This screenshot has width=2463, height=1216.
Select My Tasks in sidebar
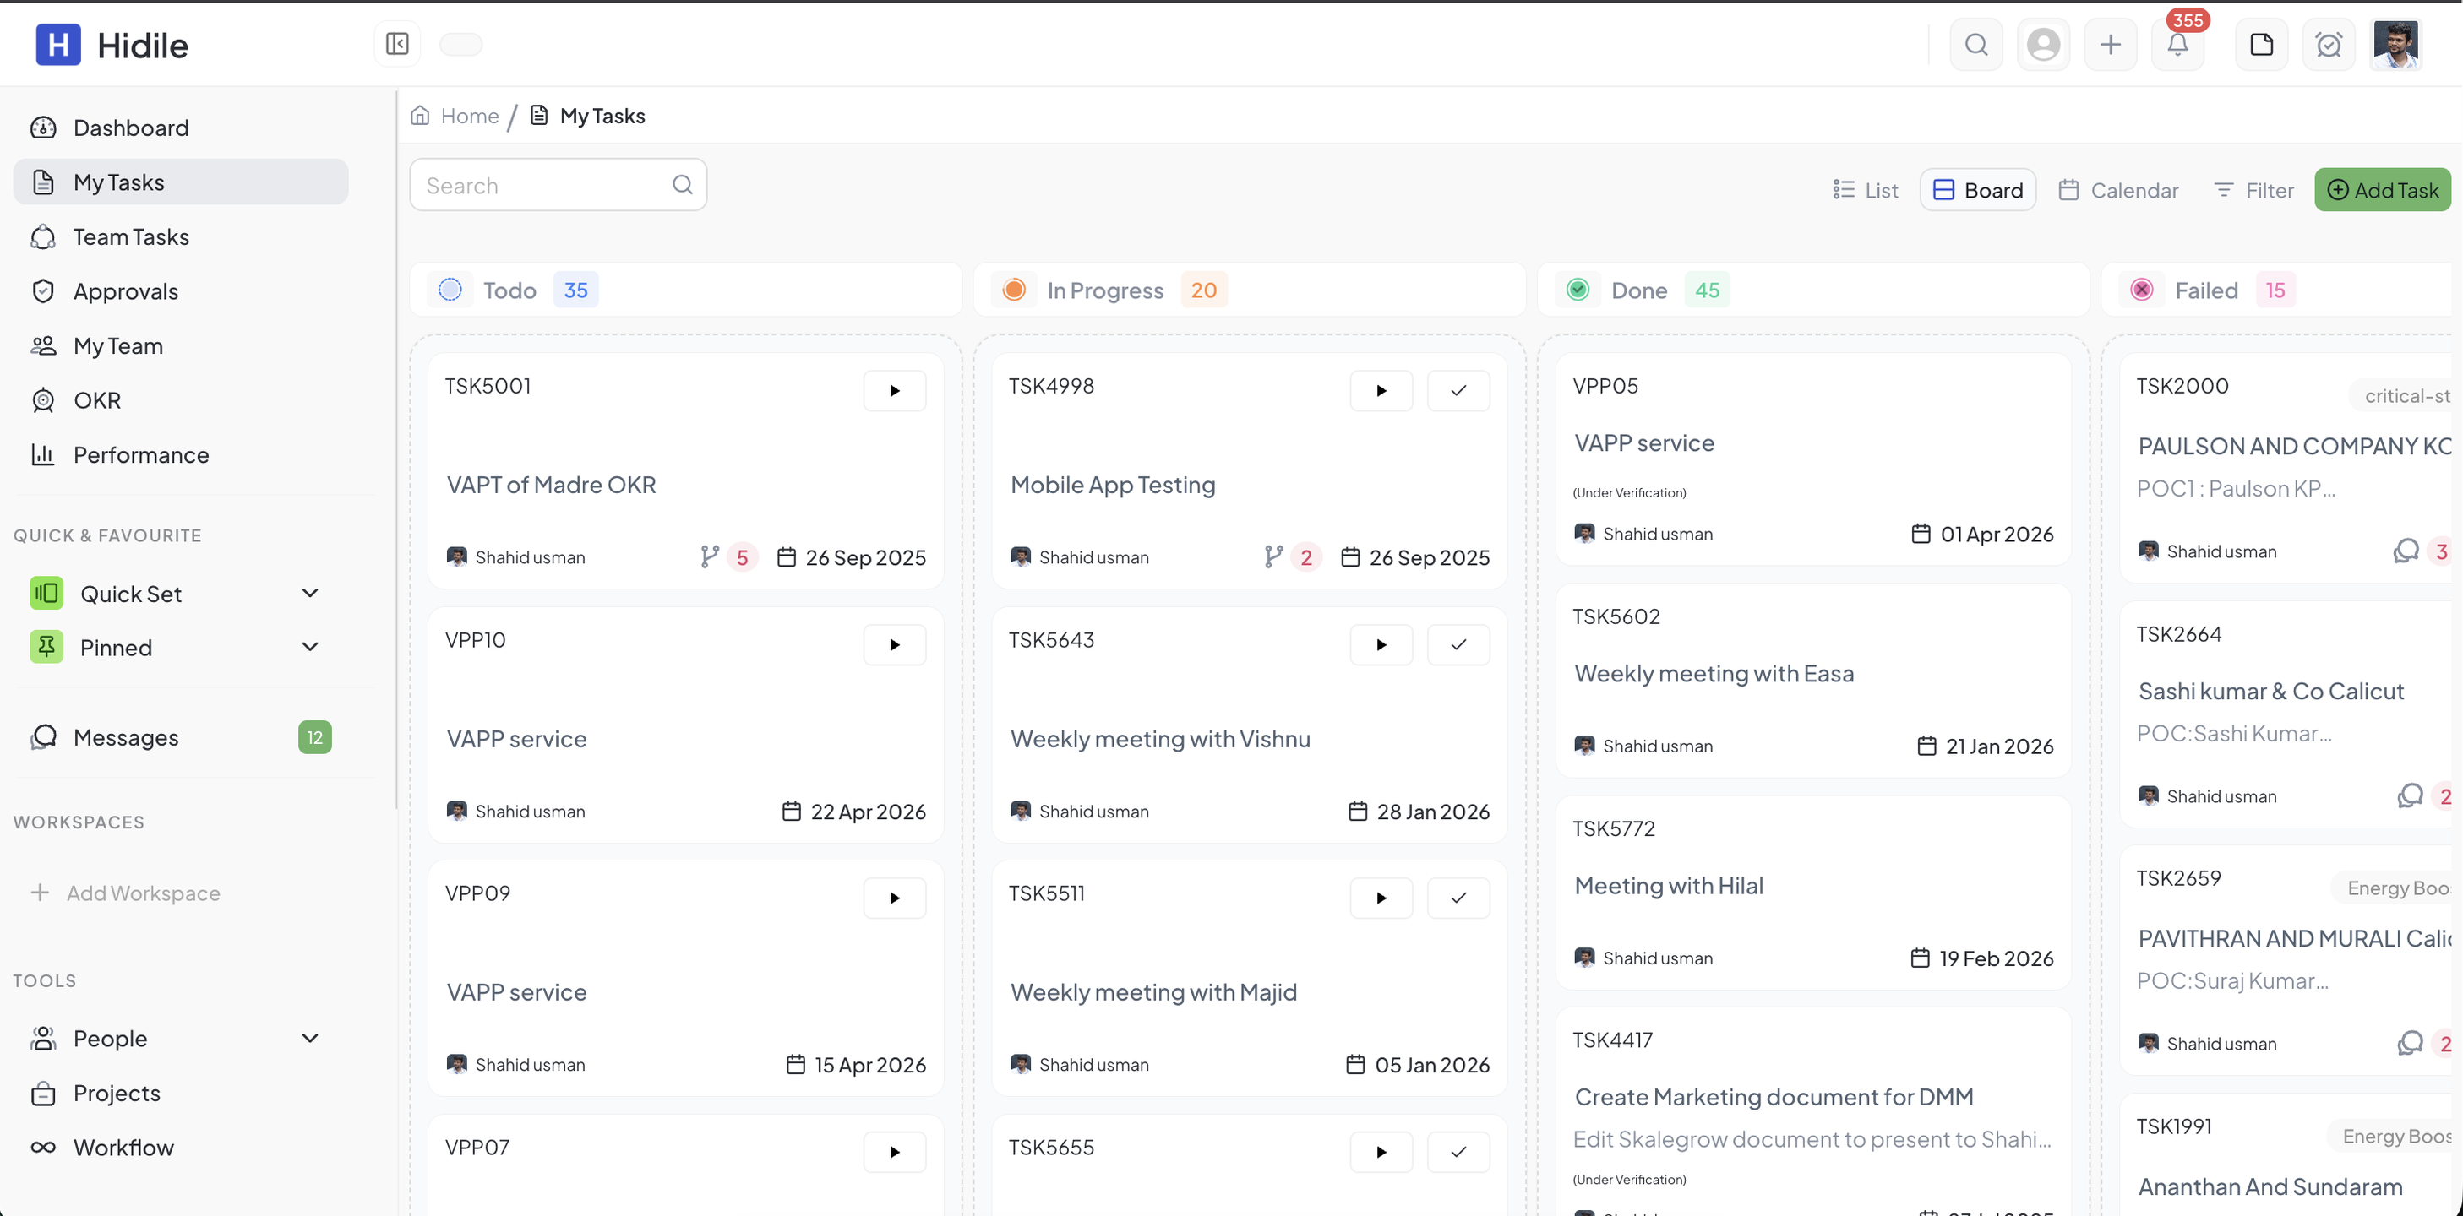click(x=181, y=182)
